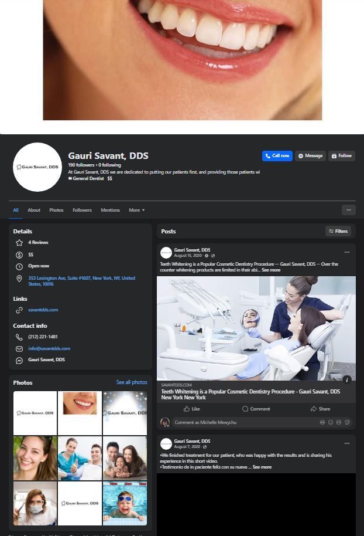This screenshot has height=536, width=364.
Task: Expand See more on the August 7 post
Action: coord(262,467)
